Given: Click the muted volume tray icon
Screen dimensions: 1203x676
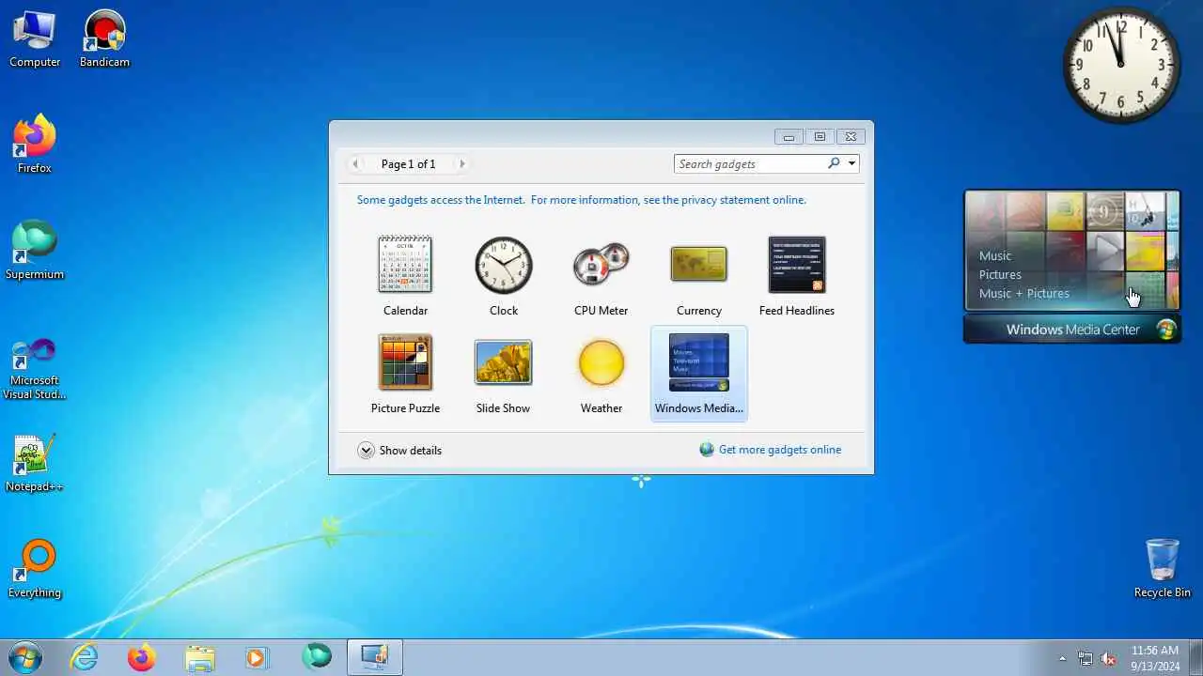Looking at the screenshot, I should click(x=1108, y=658).
